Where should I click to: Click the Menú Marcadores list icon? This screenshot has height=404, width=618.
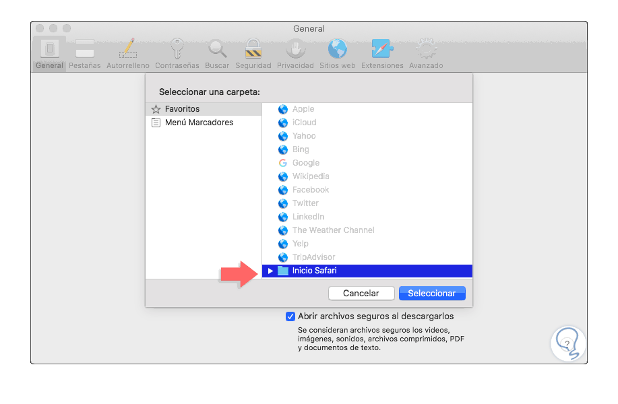[x=156, y=123]
